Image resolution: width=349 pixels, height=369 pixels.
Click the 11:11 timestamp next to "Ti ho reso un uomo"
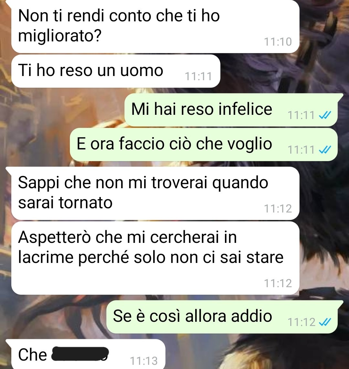pos(198,76)
